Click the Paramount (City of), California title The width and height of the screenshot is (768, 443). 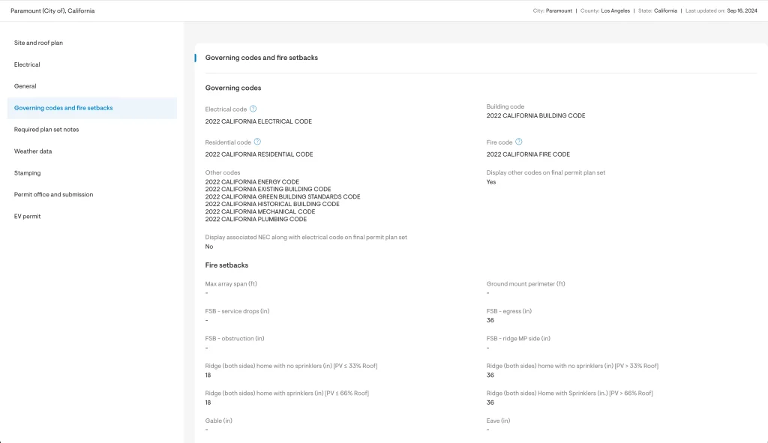(x=52, y=11)
